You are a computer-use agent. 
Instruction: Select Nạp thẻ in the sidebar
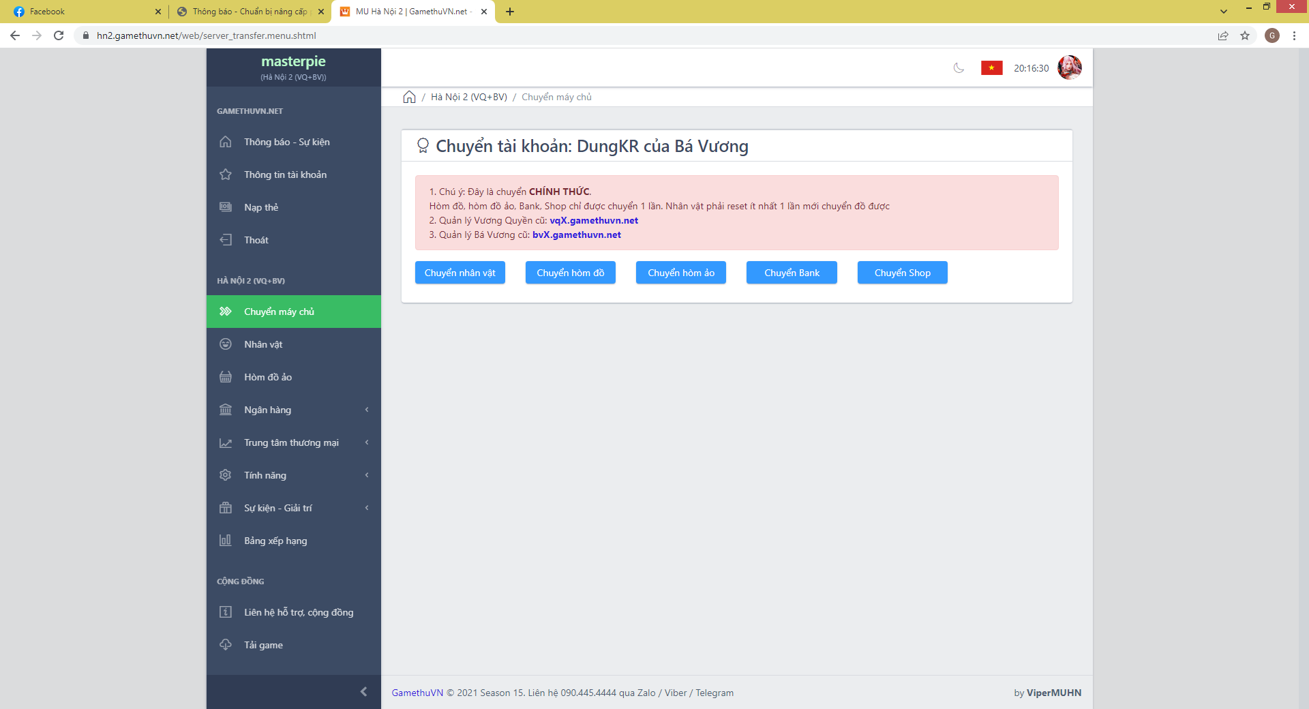point(261,207)
